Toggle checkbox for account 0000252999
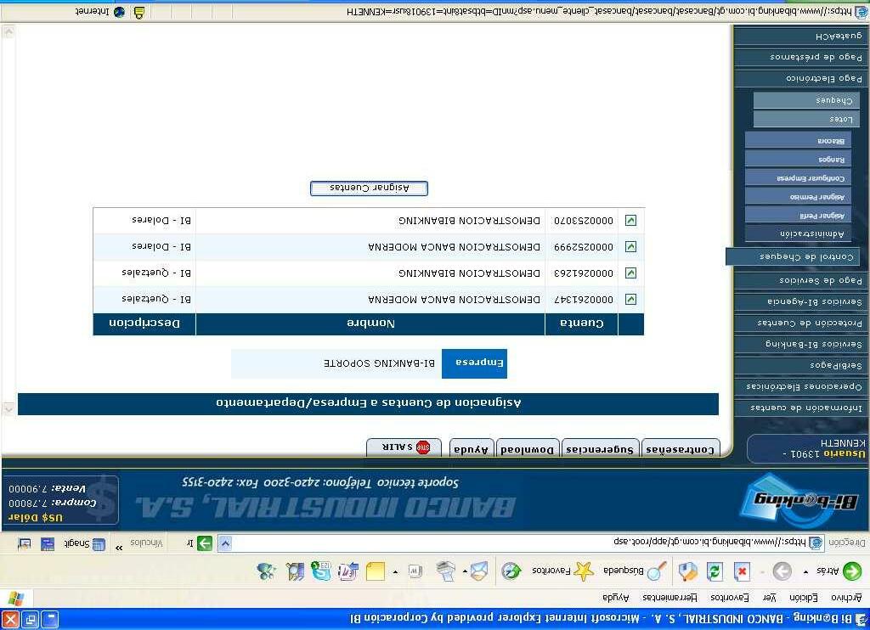Viewport: 870px width, 630px height. (631, 247)
